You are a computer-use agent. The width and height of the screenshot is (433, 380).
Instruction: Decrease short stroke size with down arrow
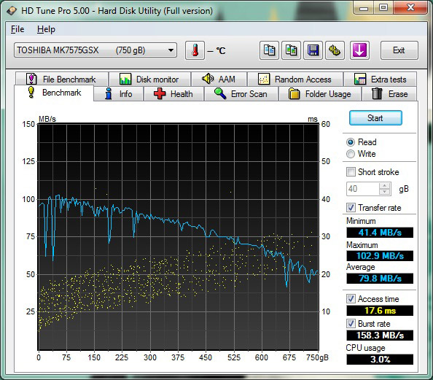click(385, 192)
